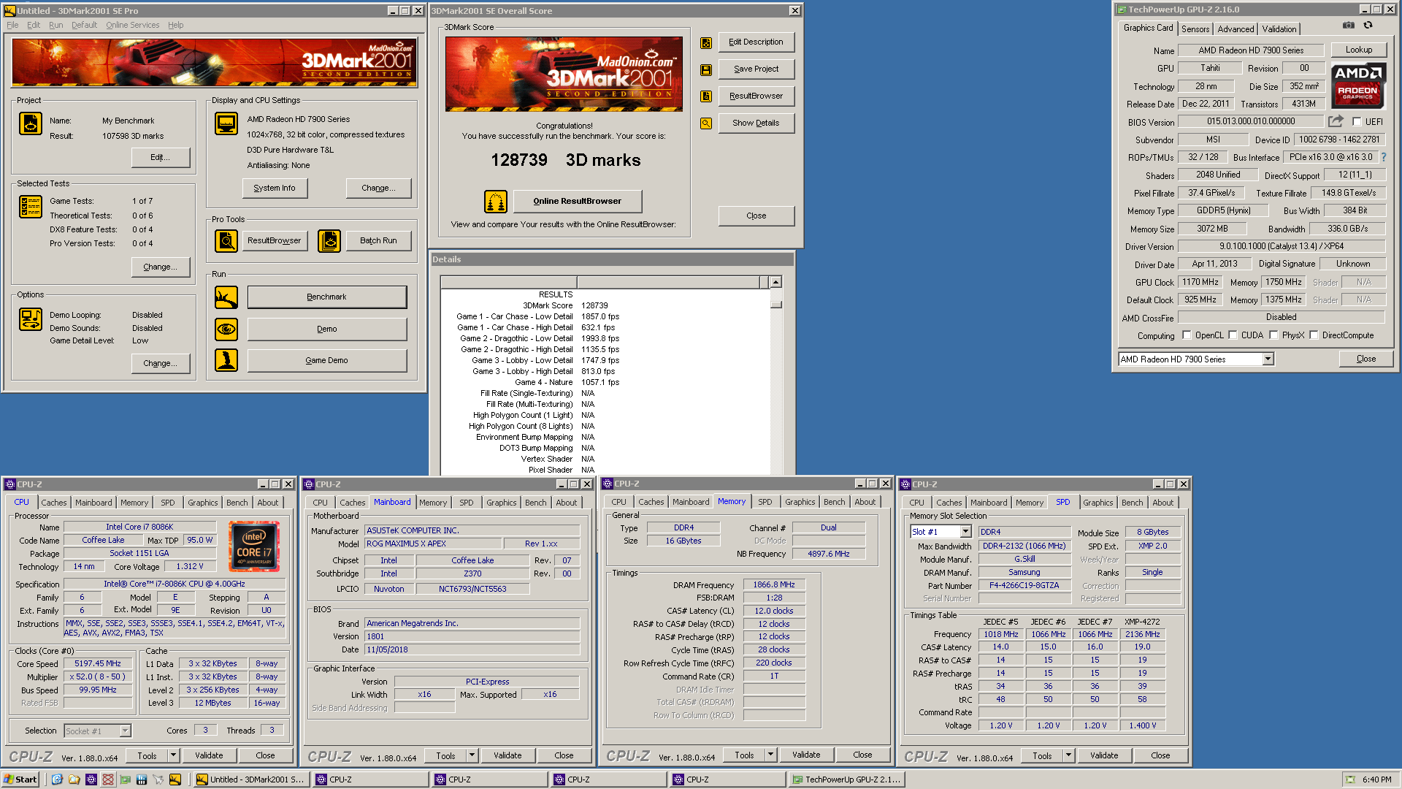
Task: Click the green graphics card quick launch icon
Action: click(125, 780)
